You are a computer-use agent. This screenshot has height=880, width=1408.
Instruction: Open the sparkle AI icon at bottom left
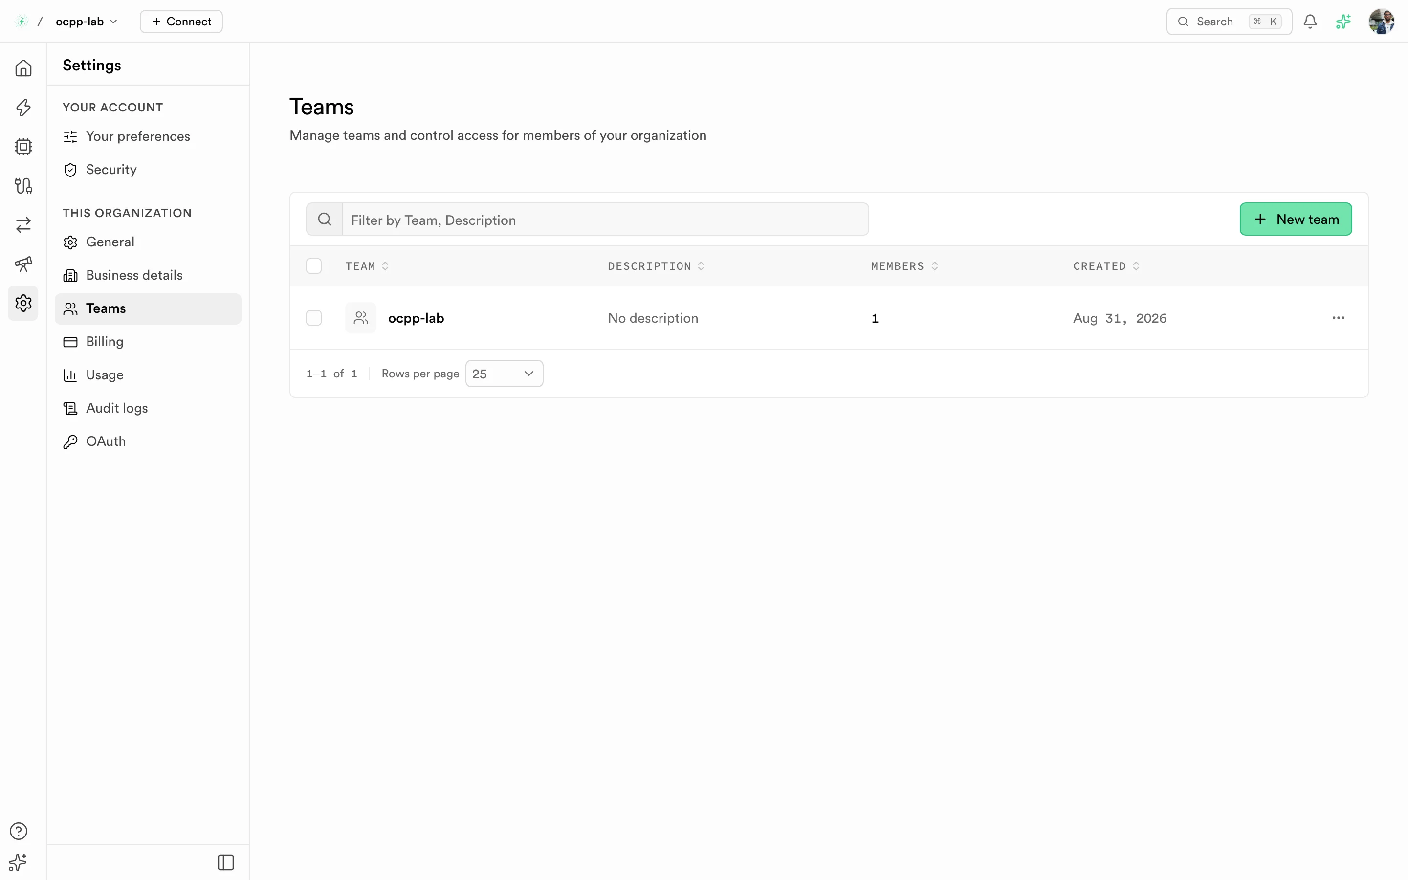coord(18,862)
